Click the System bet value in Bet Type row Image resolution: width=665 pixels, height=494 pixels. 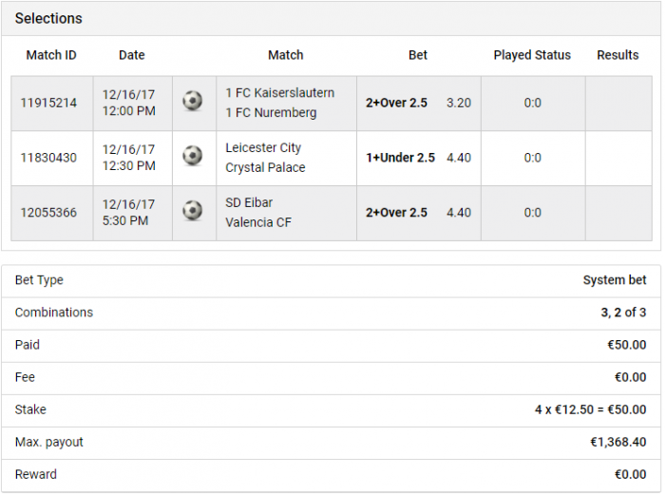[x=615, y=280]
